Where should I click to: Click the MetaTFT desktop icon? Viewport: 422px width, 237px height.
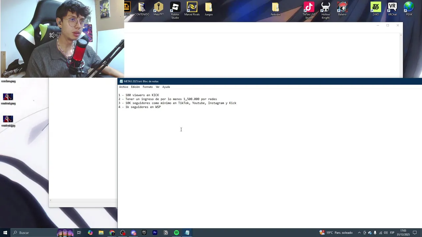159,9
